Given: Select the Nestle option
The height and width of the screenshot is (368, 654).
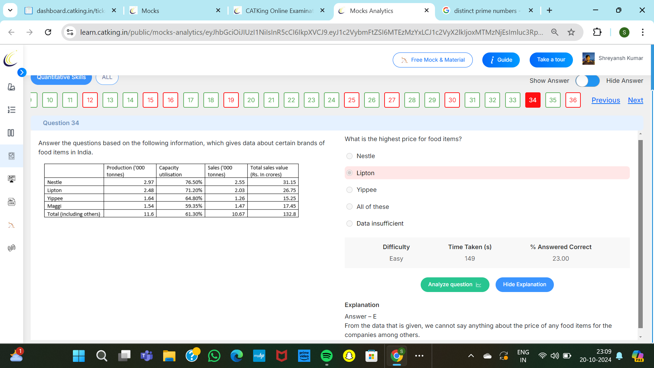Looking at the screenshot, I should click(x=349, y=156).
